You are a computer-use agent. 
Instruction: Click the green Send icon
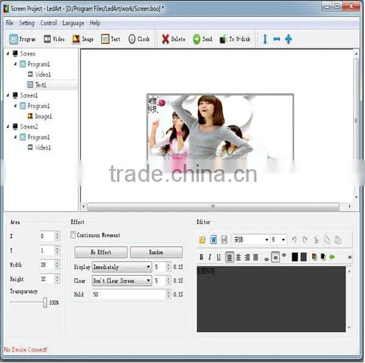coord(196,39)
